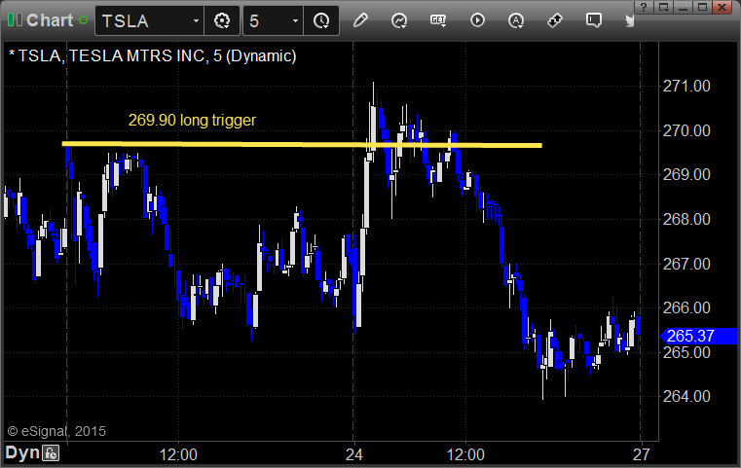
Task: Click the Chart window title label
Action: tap(50, 20)
